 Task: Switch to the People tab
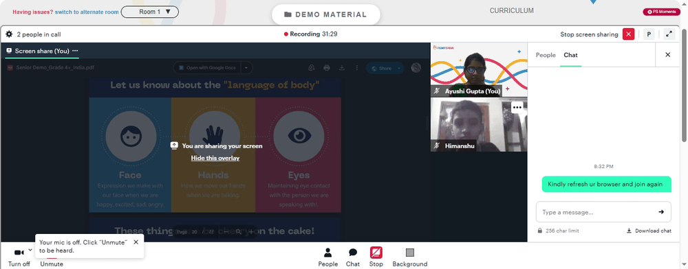point(546,55)
